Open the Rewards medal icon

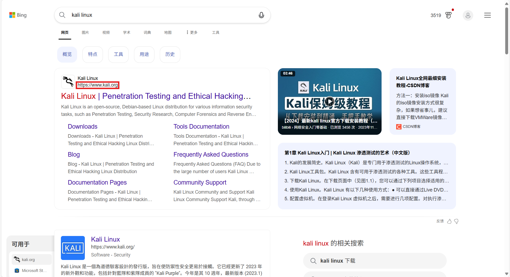coord(449,15)
